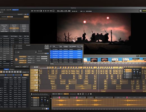Click the pan knob in editor channel strip

[47, 101]
